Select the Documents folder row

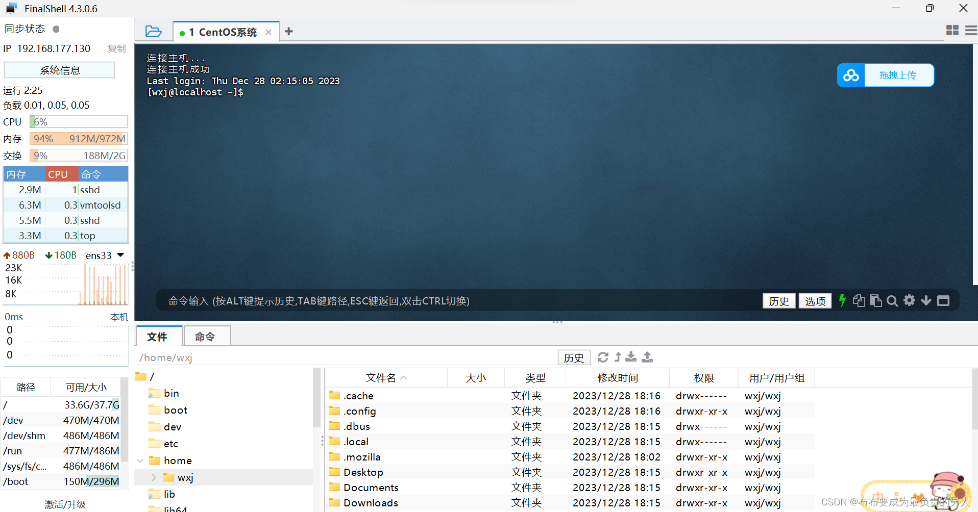(570, 488)
